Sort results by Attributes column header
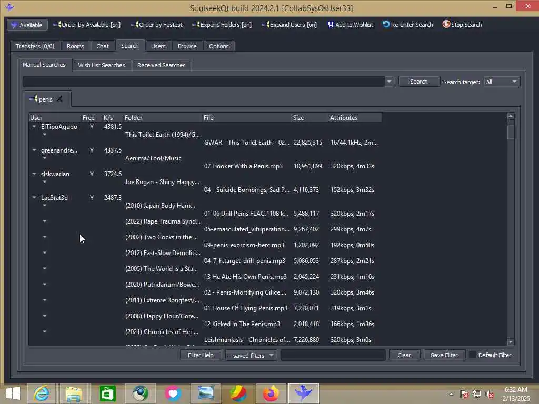 [x=354, y=117]
